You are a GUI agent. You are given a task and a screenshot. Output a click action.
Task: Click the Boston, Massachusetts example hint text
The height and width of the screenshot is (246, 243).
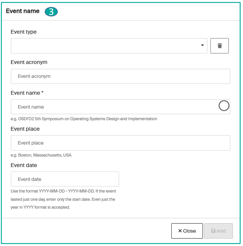41,155
